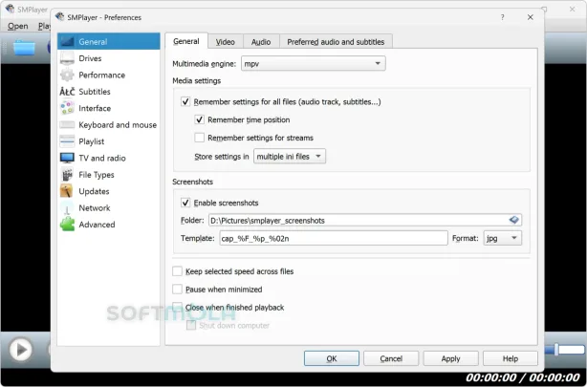Select the Drives label in sidebar
587x387 pixels.
click(90, 58)
